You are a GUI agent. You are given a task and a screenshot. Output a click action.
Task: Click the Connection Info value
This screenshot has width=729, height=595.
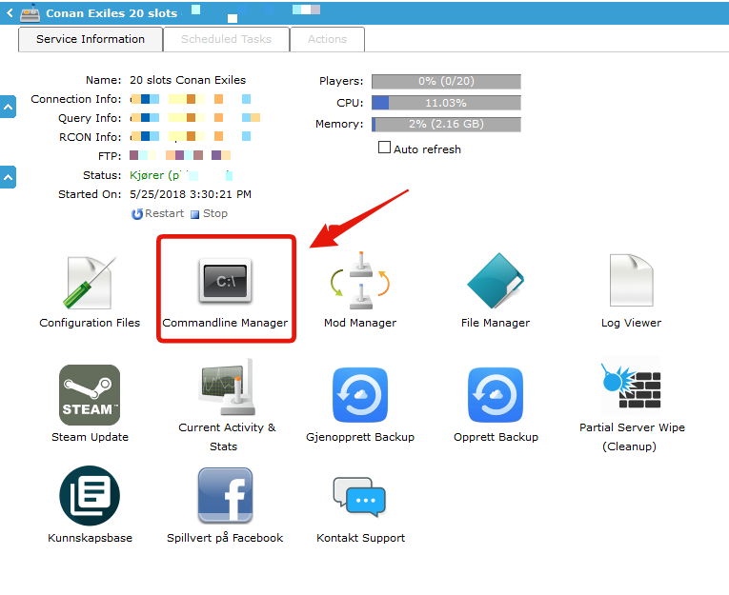point(191,99)
